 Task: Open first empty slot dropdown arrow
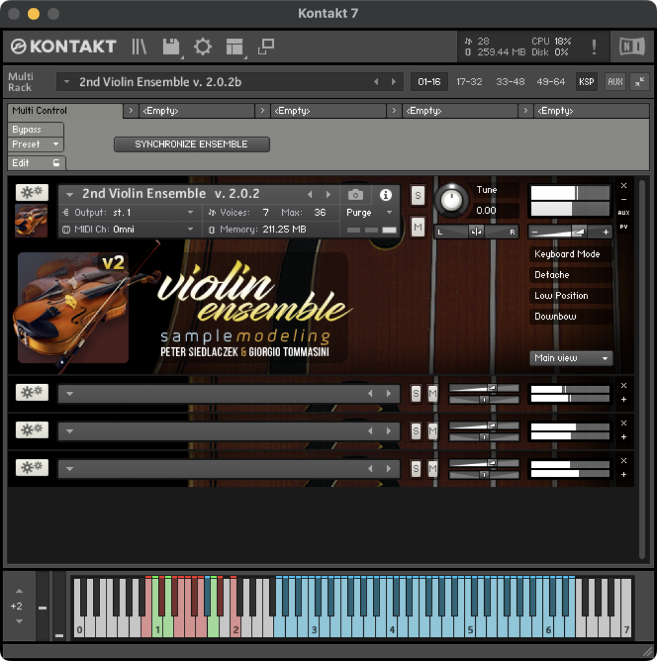click(70, 394)
